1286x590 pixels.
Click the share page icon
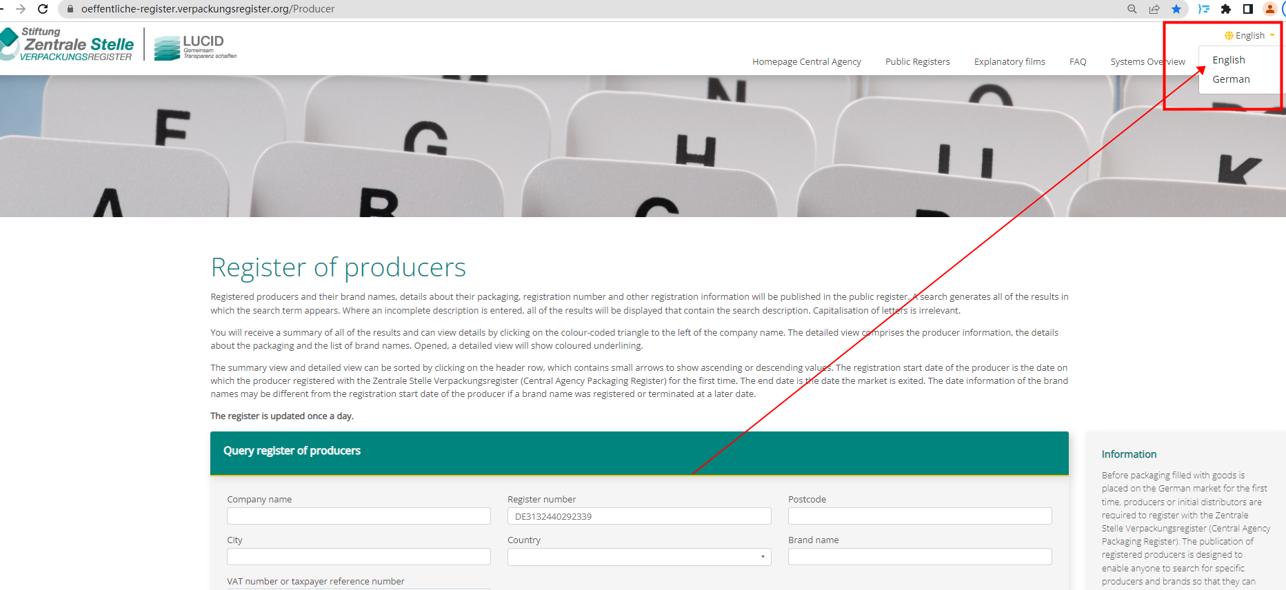(1154, 9)
